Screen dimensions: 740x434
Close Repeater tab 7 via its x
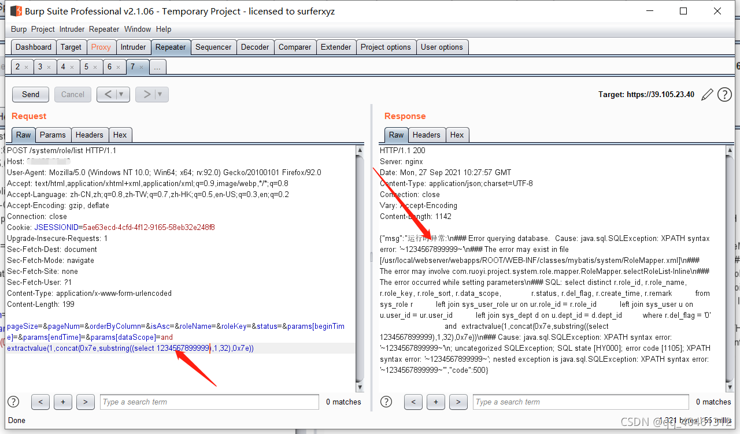141,68
